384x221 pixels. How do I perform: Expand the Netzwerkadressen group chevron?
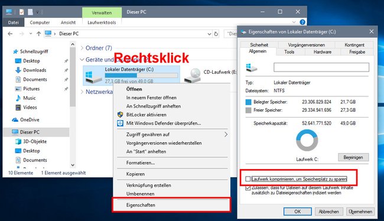tap(82, 92)
